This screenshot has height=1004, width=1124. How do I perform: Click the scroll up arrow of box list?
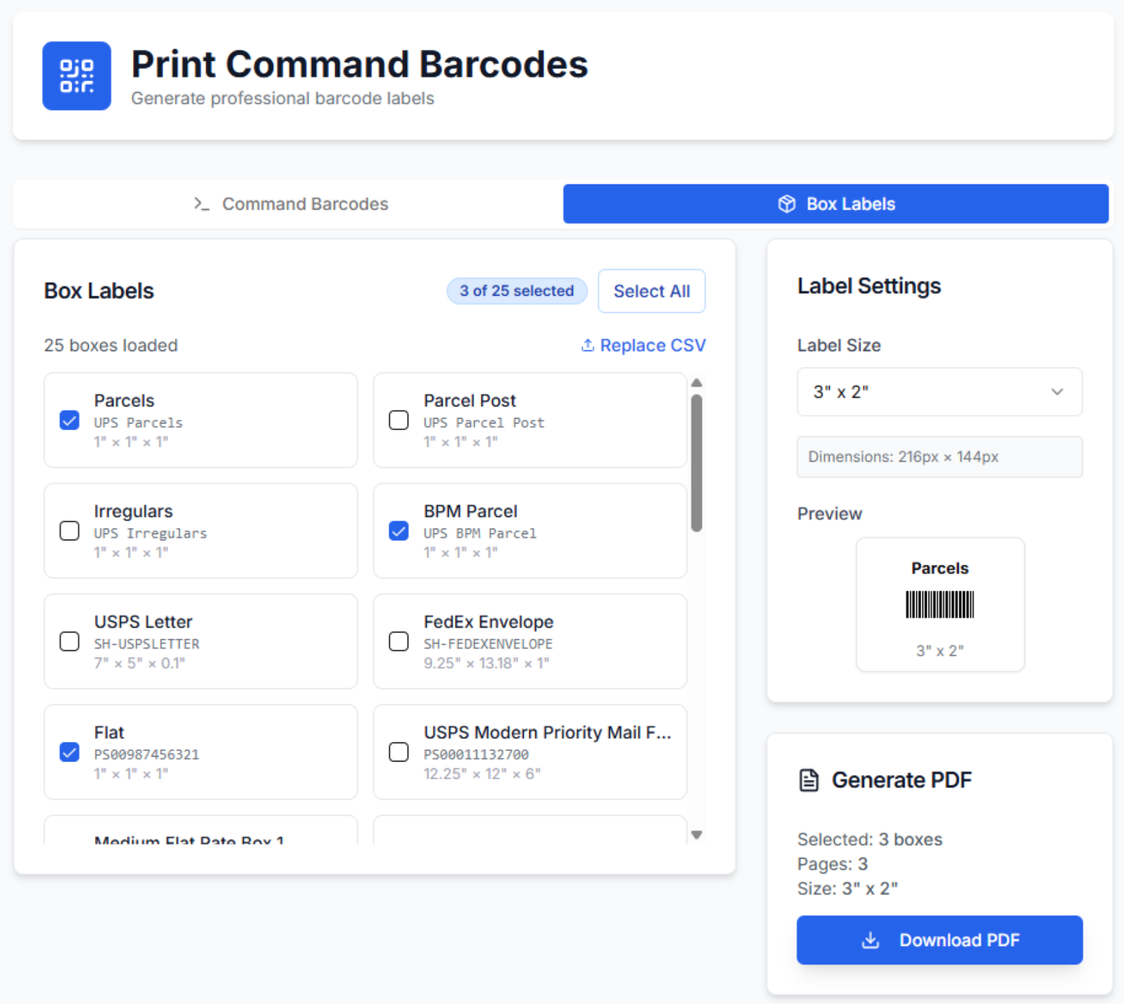[697, 382]
